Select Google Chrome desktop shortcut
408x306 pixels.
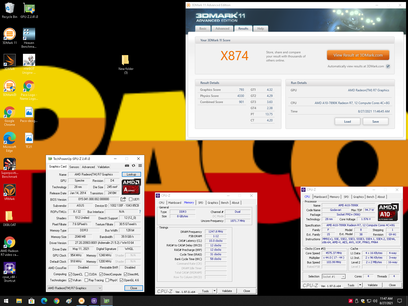pyautogui.click(x=9, y=116)
